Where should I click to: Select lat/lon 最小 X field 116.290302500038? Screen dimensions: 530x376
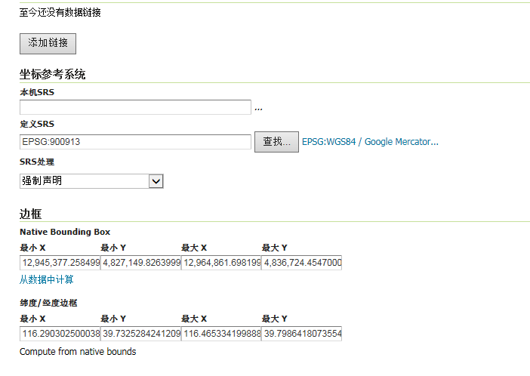click(x=60, y=334)
